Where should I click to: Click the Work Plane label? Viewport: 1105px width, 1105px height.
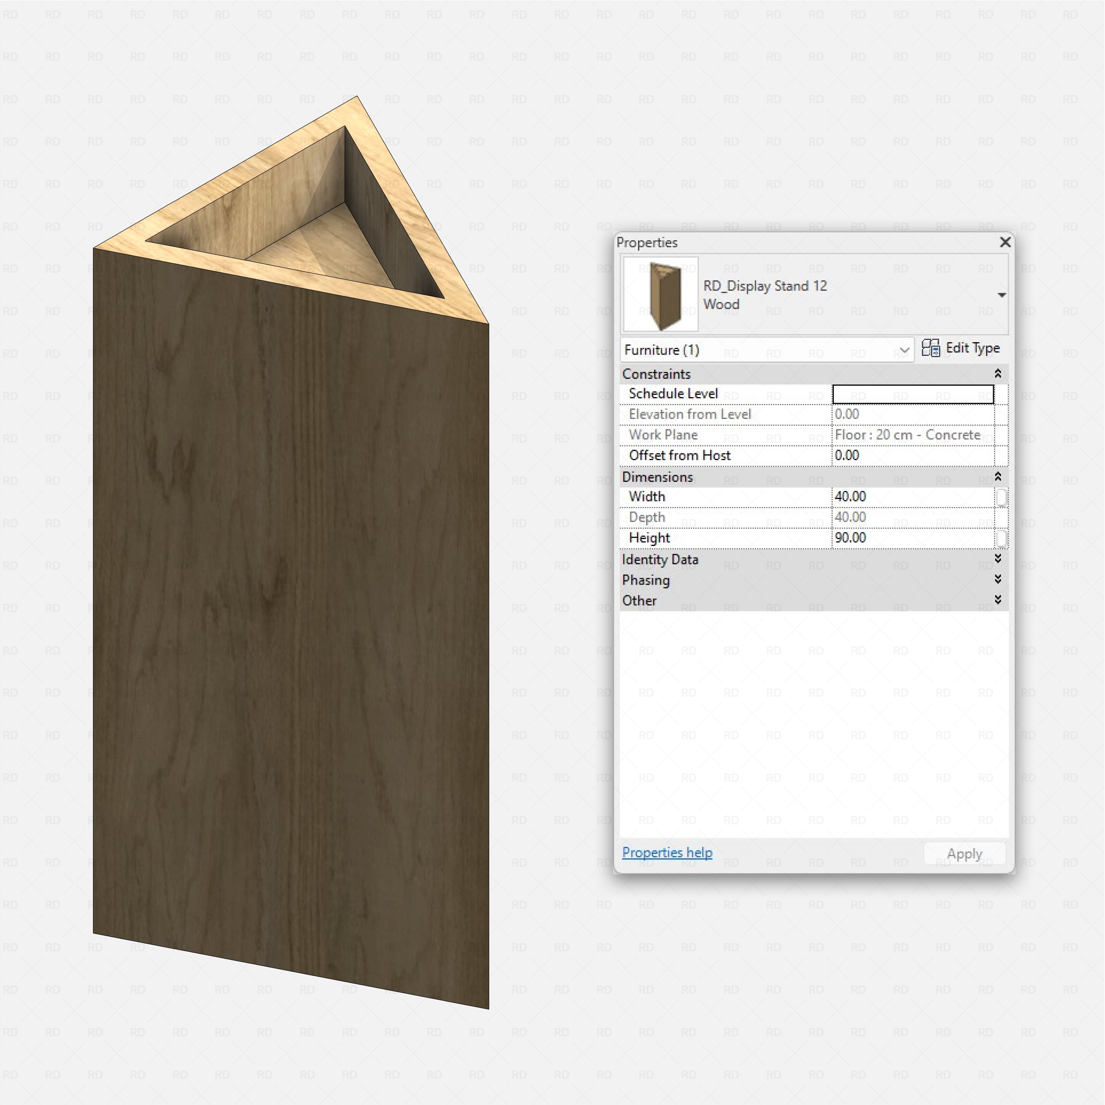tap(663, 435)
